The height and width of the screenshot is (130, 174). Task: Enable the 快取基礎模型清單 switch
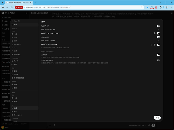pos(158,60)
